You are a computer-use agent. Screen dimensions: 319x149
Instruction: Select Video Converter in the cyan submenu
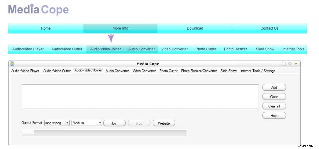174,49
